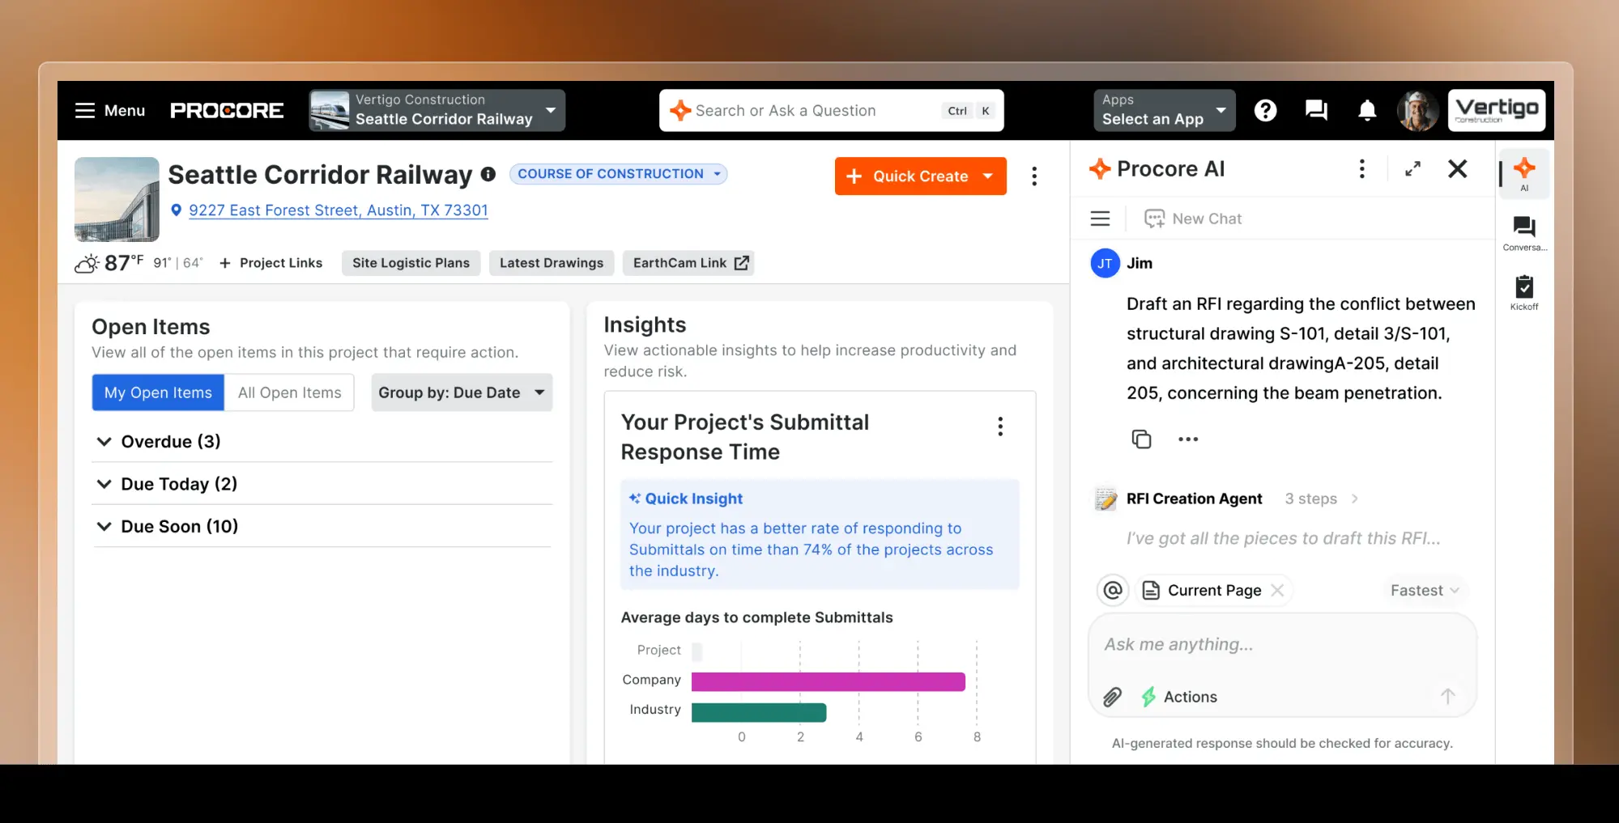Click the Ask me anything input
The height and width of the screenshot is (823, 1619).
[x=1282, y=645]
